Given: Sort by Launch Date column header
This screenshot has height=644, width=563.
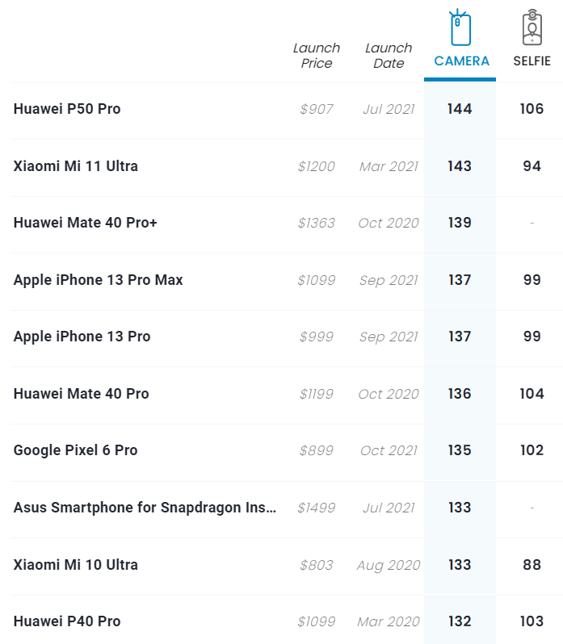Looking at the screenshot, I should click(389, 56).
